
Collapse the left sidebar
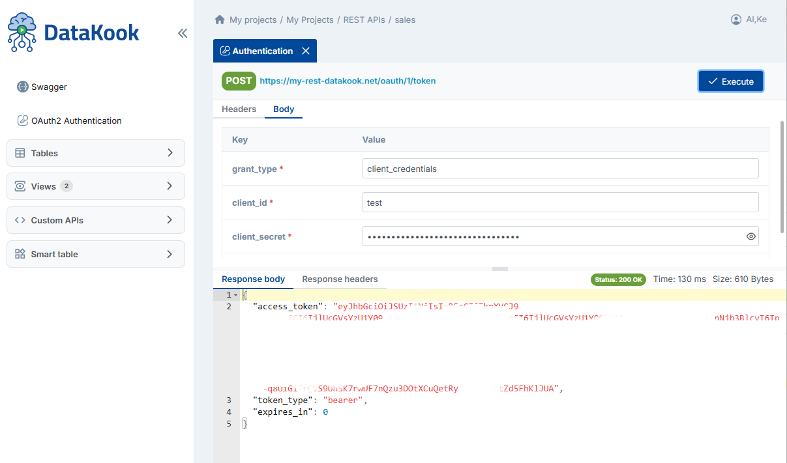coord(182,33)
